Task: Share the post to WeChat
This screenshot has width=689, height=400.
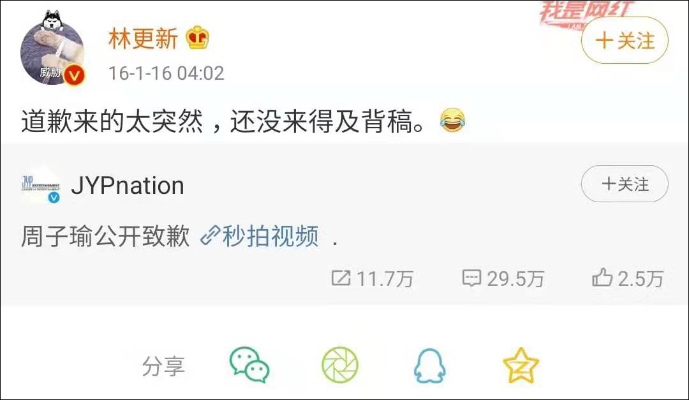Action: click(249, 365)
